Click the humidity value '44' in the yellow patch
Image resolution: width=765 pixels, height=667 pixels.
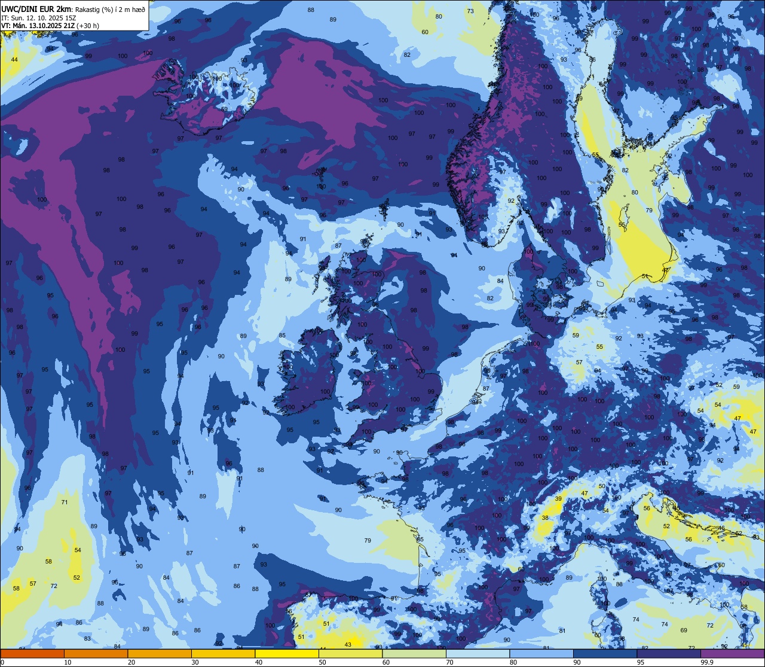14,59
